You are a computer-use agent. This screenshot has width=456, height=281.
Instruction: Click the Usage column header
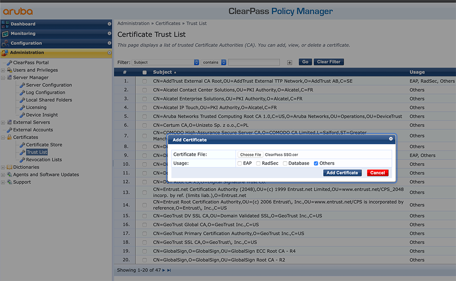[x=417, y=72]
